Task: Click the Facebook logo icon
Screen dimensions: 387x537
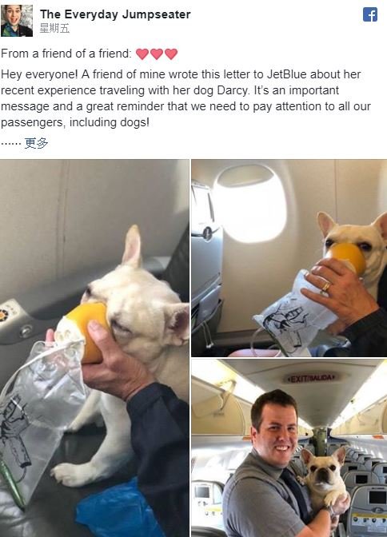Action: point(370,14)
